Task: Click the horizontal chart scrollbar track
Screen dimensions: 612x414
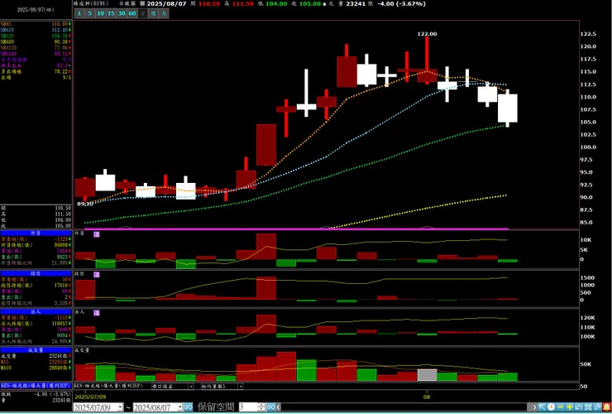Action: click(404, 407)
